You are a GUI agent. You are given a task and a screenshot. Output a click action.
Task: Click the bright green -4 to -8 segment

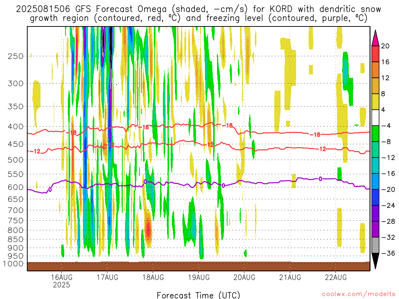(x=375, y=134)
